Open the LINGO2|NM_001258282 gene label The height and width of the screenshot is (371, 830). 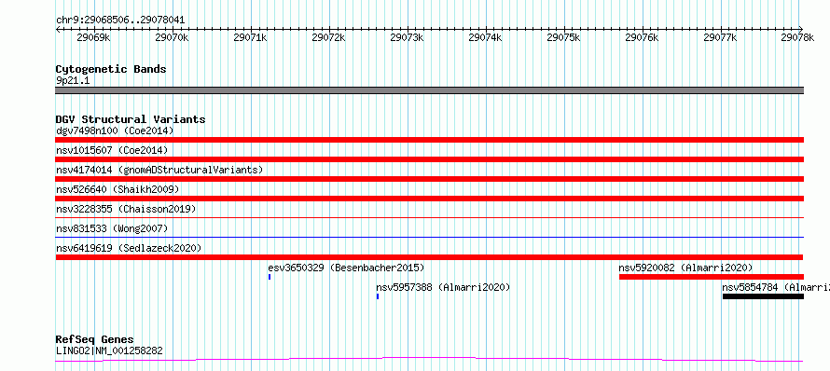[x=109, y=350]
